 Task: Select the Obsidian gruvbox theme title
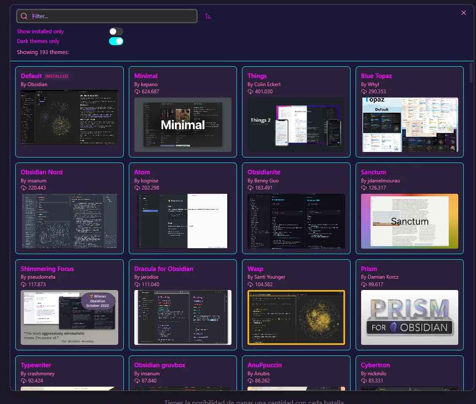[159, 365]
